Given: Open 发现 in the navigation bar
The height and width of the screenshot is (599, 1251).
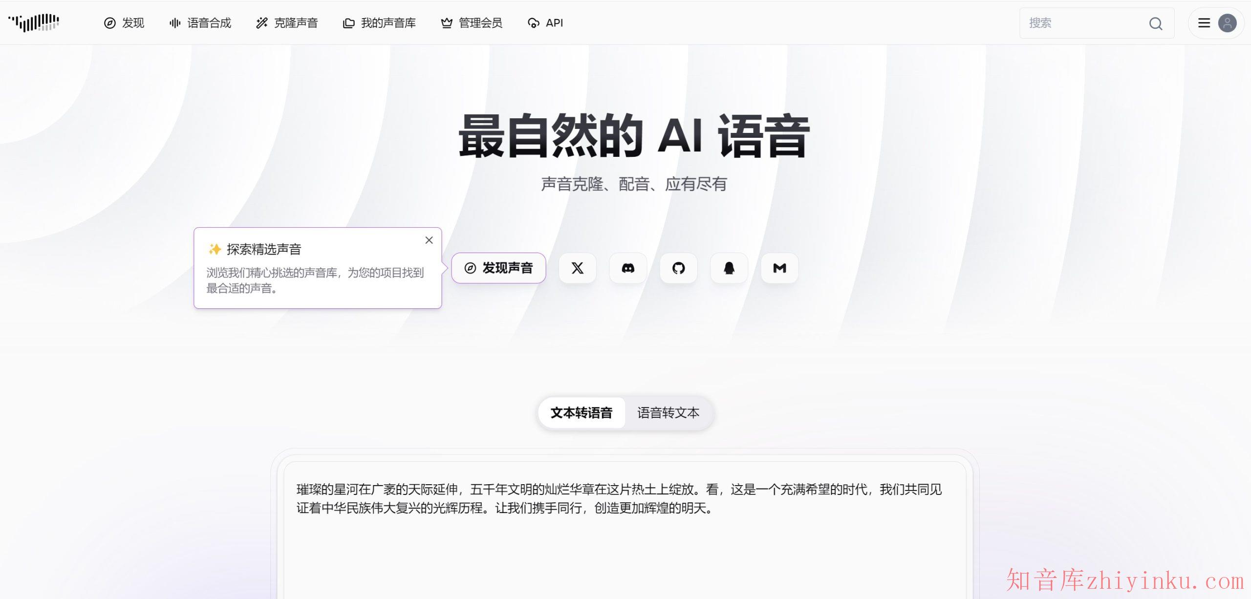Looking at the screenshot, I should click(124, 23).
